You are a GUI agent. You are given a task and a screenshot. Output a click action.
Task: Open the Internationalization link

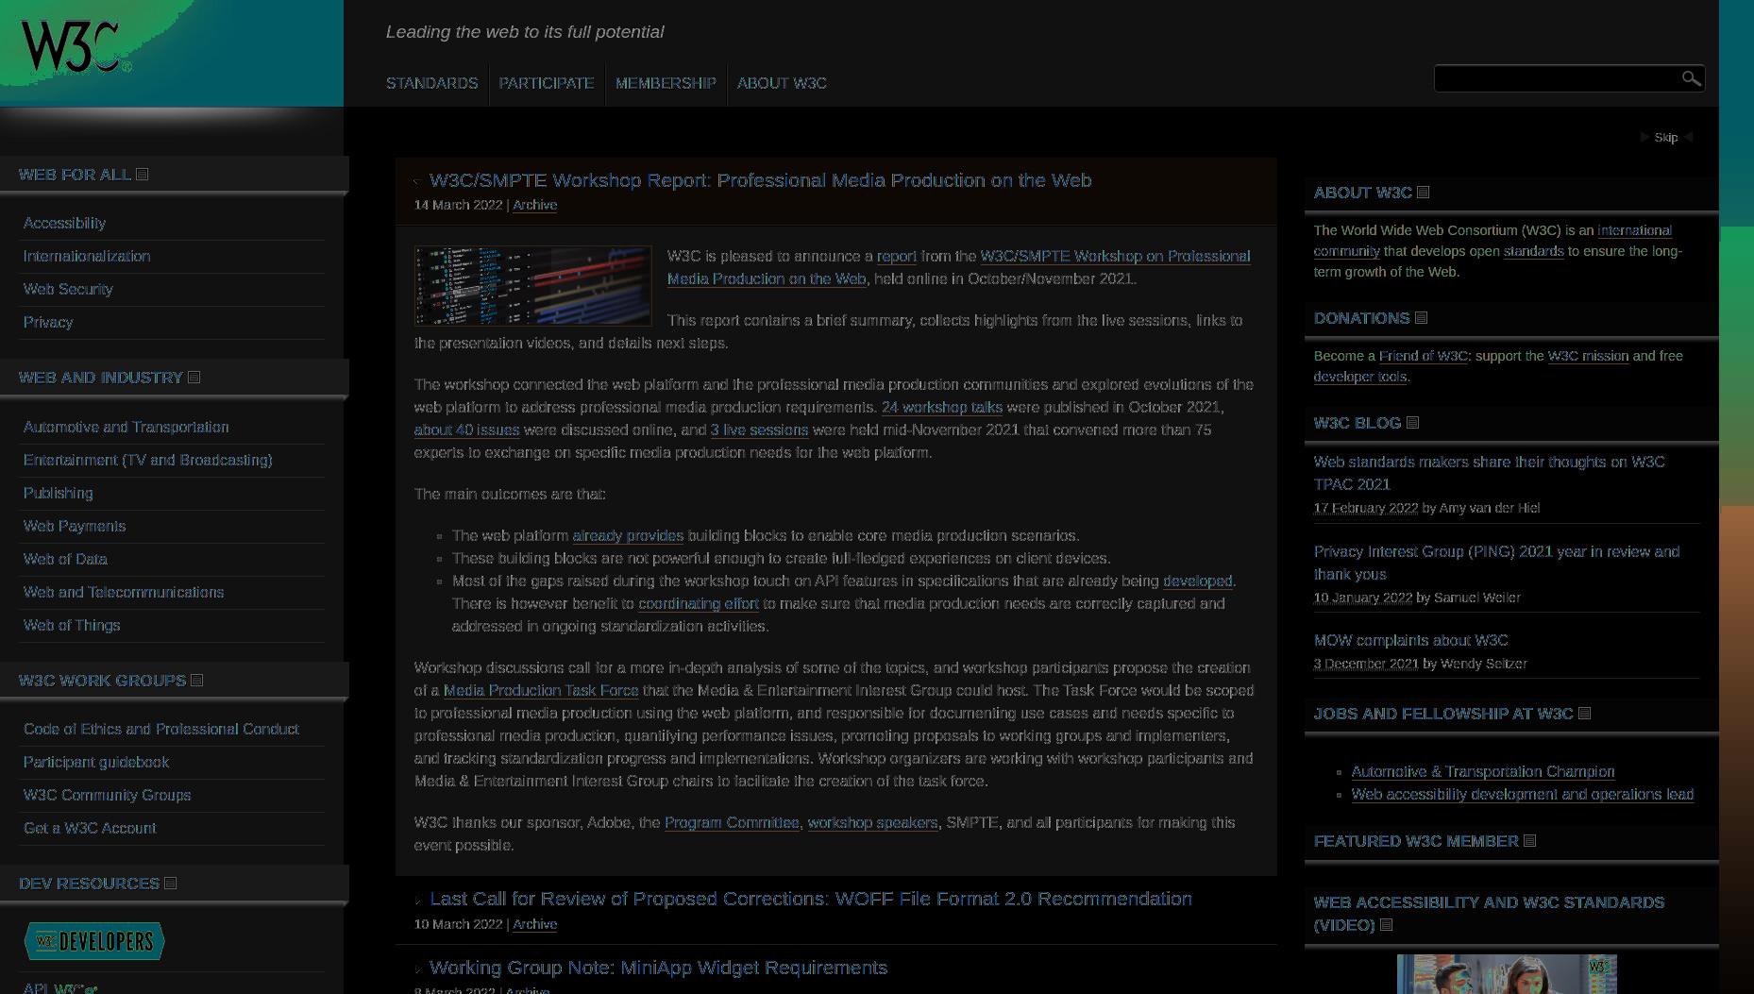point(87,256)
